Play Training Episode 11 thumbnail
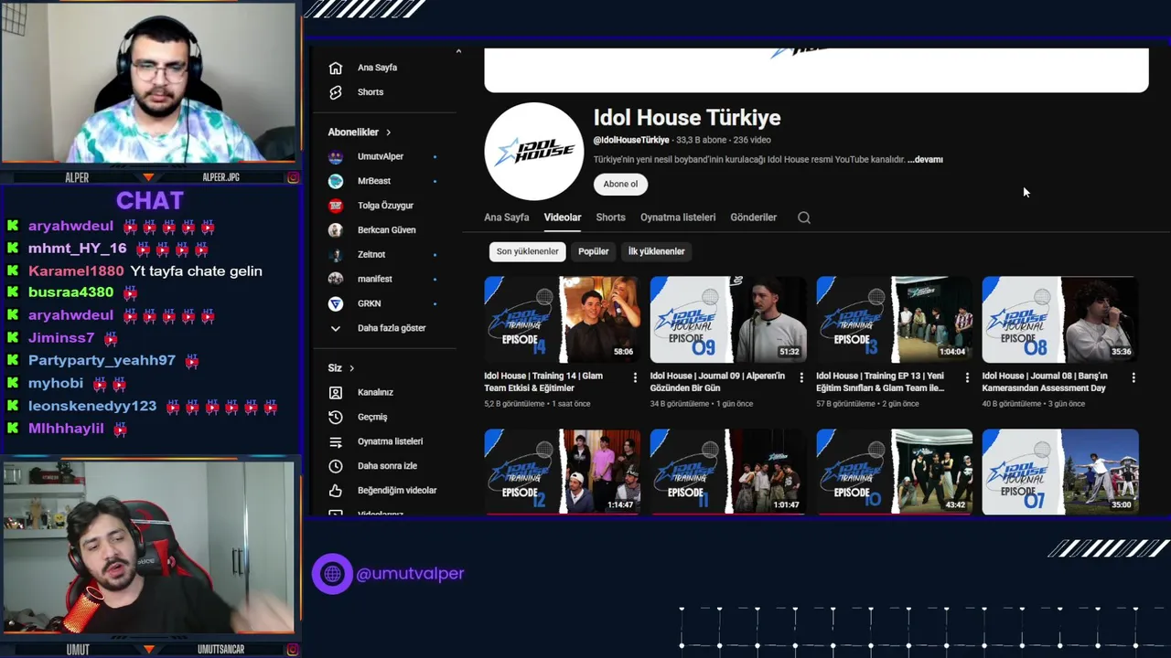This screenshot has height=658, width=1171. click(728, 472)
